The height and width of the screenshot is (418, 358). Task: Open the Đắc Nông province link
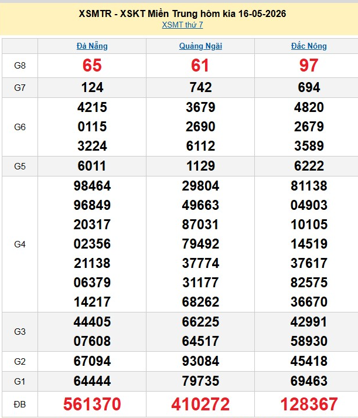pos(309,46)
